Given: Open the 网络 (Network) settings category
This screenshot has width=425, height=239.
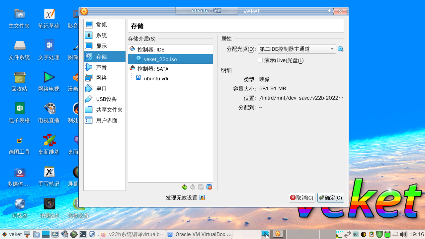Looking at the screenshot, I should pyautogui.click(x=104, y=78).
